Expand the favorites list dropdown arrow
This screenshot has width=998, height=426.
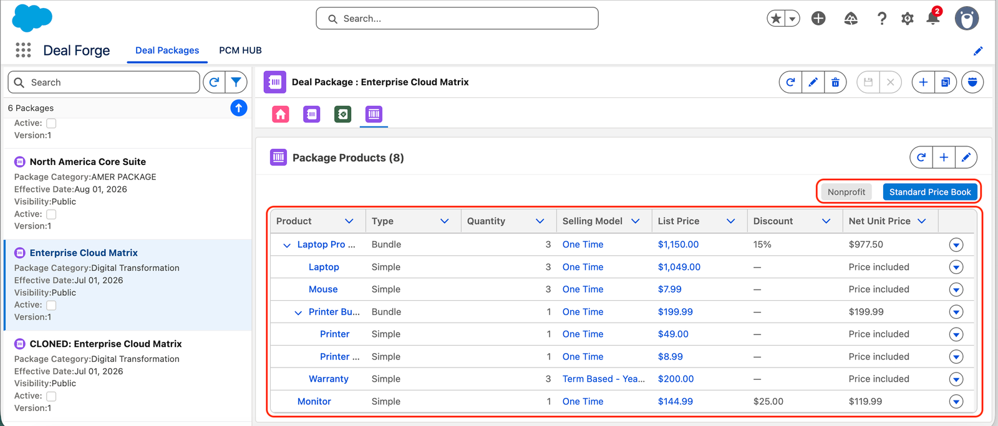792,19
